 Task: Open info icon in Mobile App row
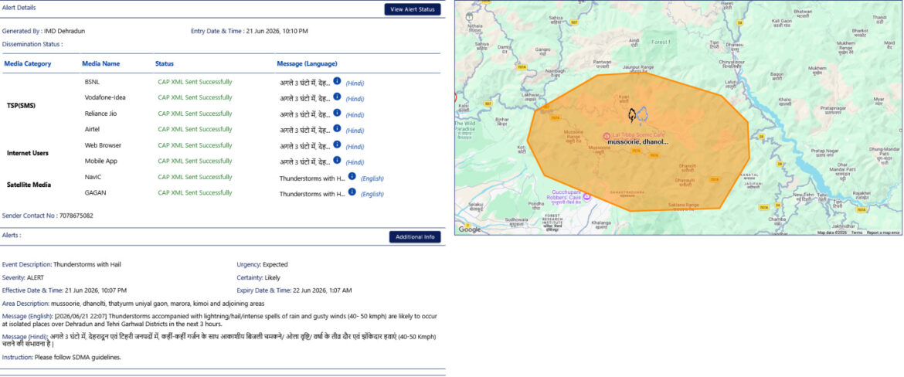(x=338, y=160)
